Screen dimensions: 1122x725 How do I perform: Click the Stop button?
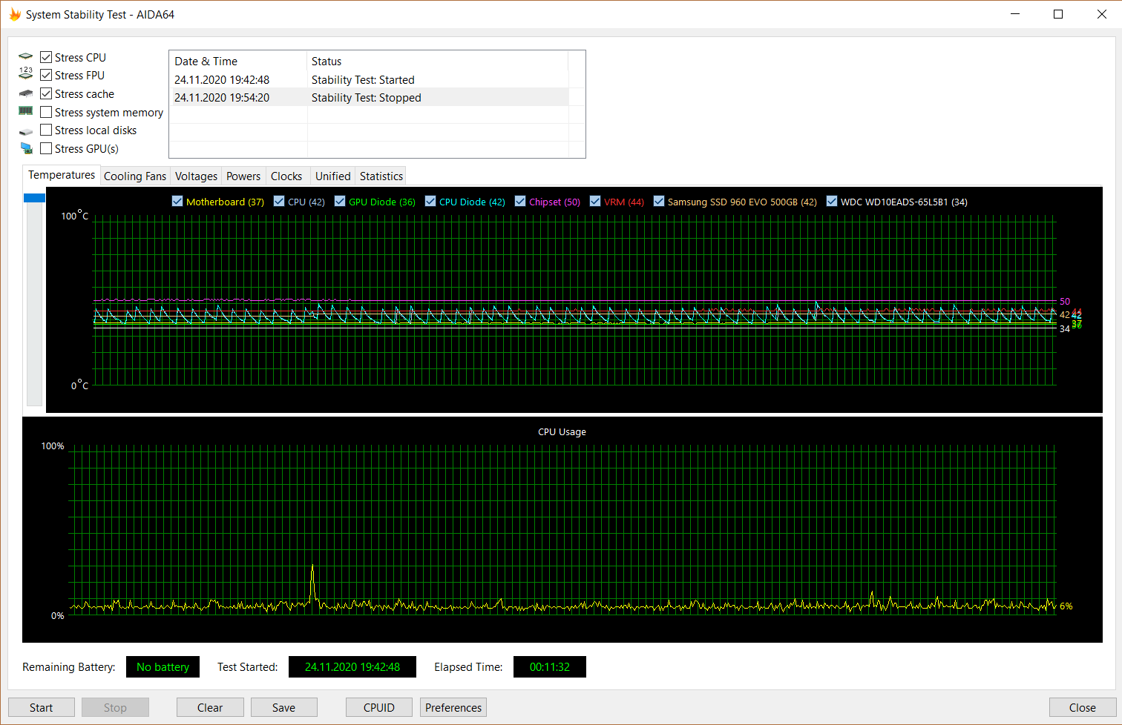115,707
